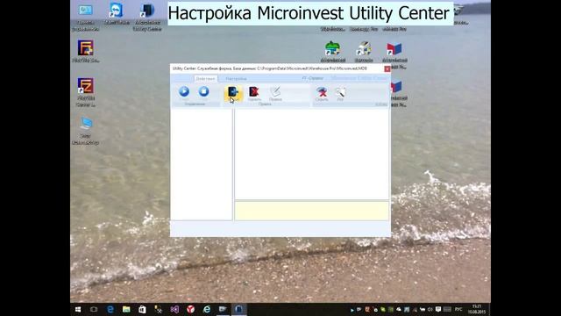Viewport: 561px width, 316px height.
Task: Click the left empty list panel
Action: [202, 164]
